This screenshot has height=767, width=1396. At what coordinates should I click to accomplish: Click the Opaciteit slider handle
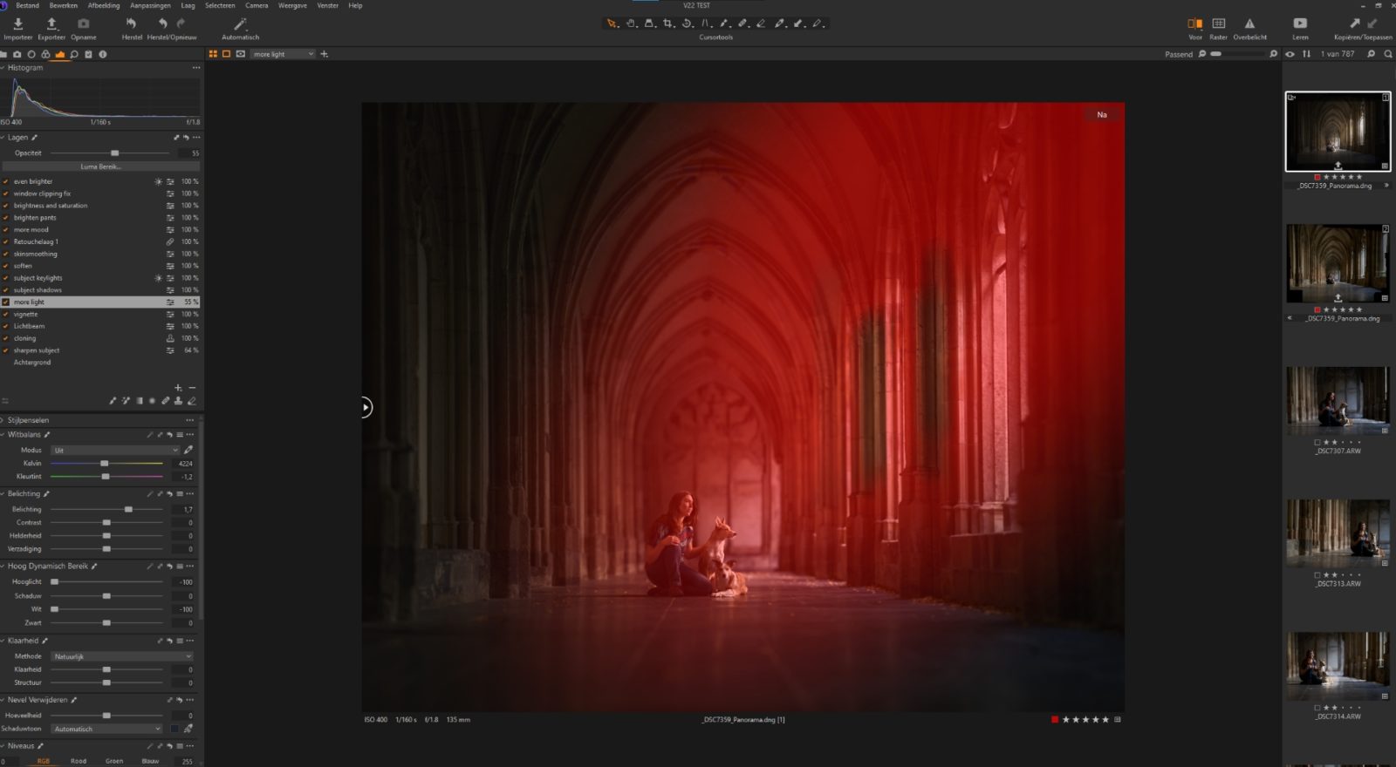coord(114,153)
